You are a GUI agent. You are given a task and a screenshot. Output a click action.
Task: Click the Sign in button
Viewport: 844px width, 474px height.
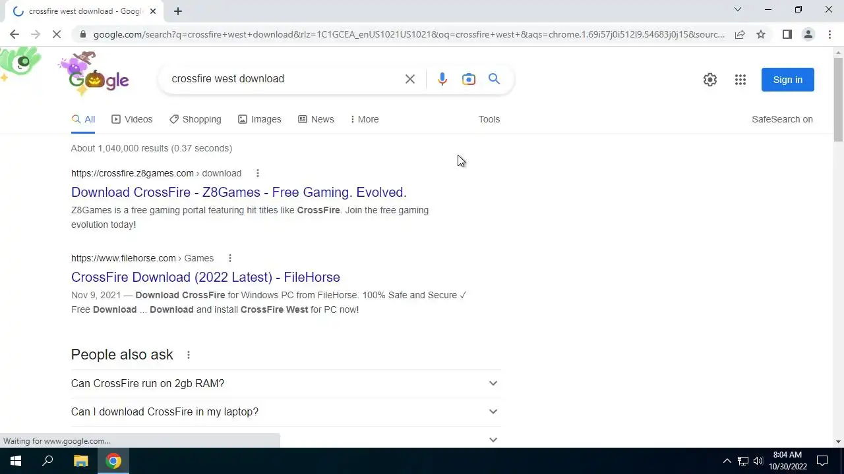788,80
